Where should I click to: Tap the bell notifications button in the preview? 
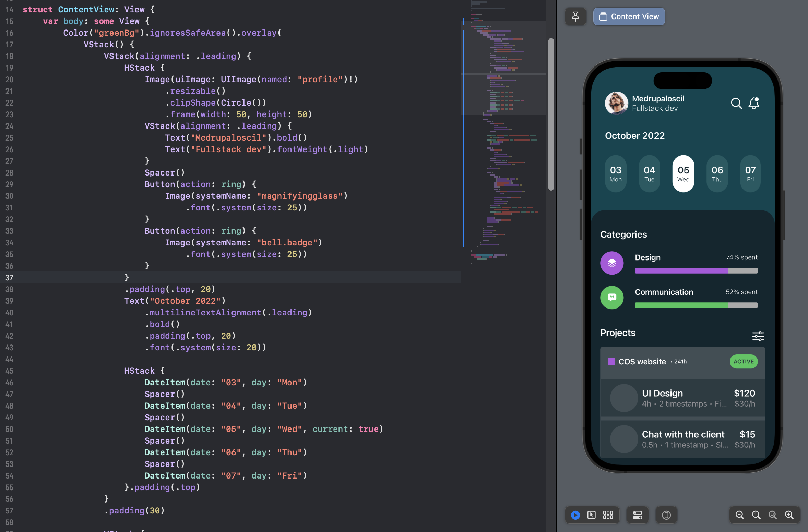coord(754,103)
